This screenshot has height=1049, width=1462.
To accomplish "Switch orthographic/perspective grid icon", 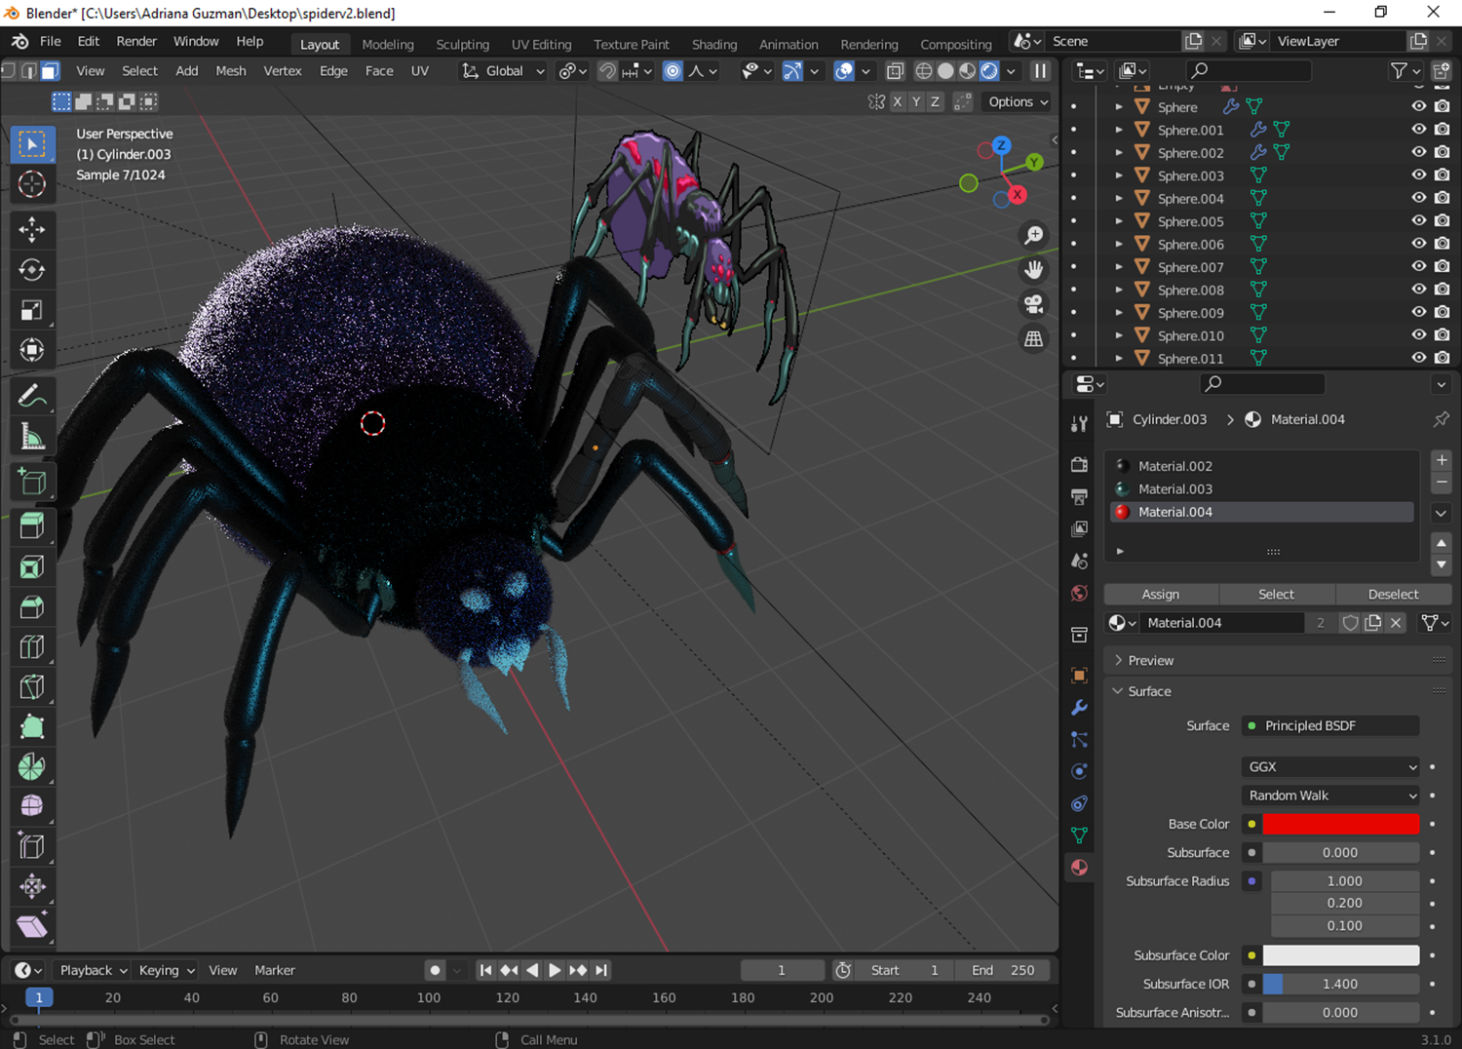I will tap(1034, 339).
